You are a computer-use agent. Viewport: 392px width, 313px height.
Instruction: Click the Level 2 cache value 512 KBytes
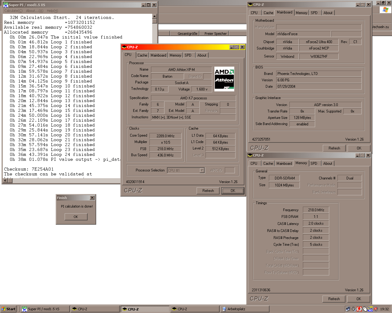tap(221, 149)
